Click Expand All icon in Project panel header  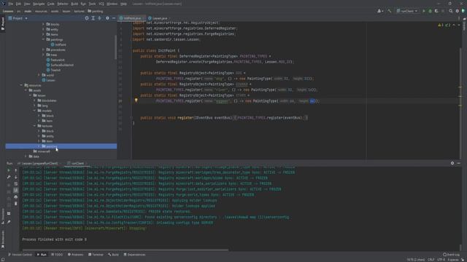[93, 18]
